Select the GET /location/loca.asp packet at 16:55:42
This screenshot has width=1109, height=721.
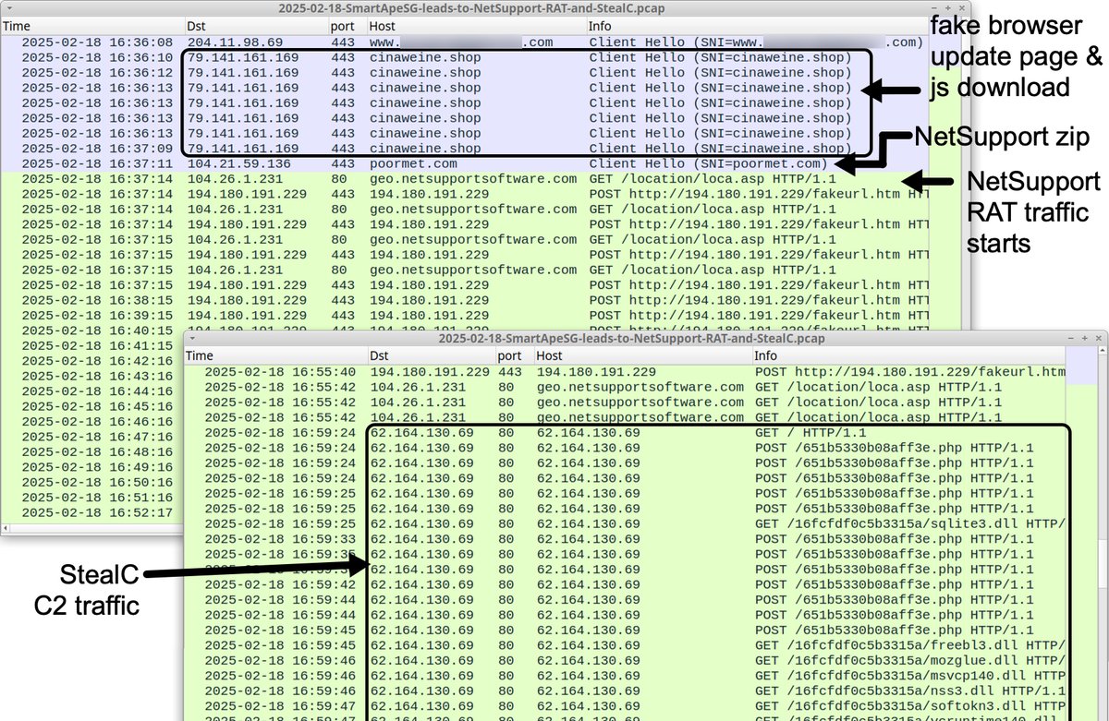coord(554,387)
